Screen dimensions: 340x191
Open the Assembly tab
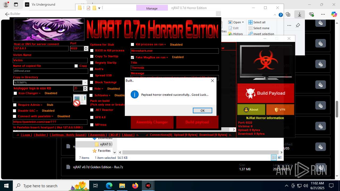pyautogui.click(x=97, y=135)
